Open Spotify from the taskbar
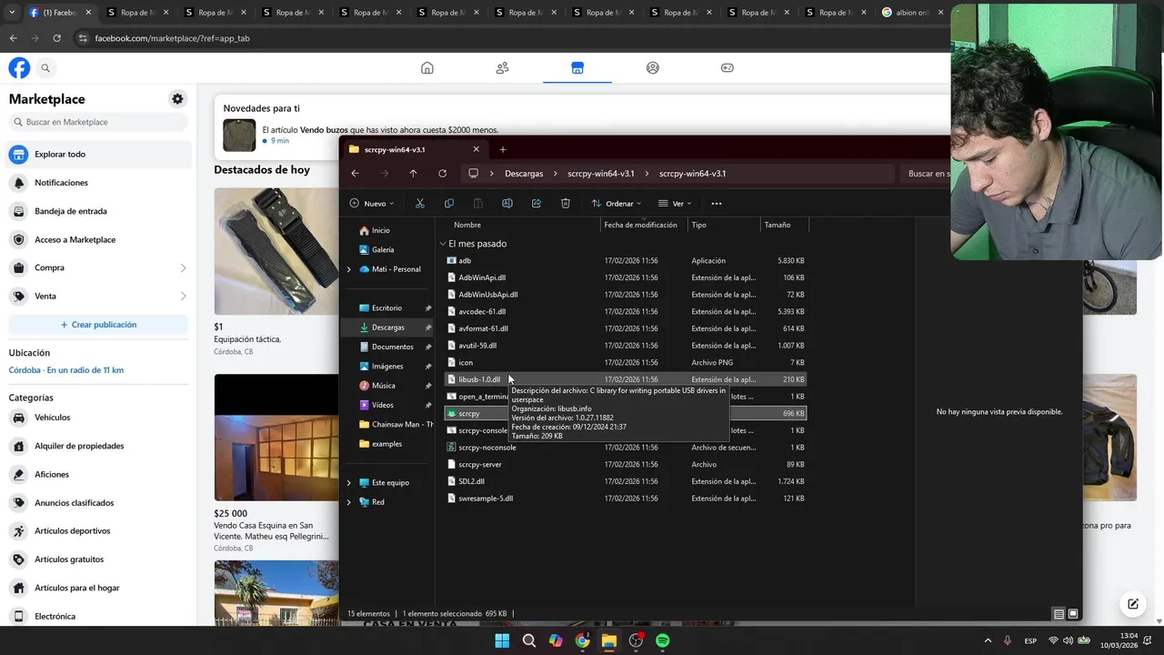Screen dimensions: 1164x655 [x=663, y=641]
